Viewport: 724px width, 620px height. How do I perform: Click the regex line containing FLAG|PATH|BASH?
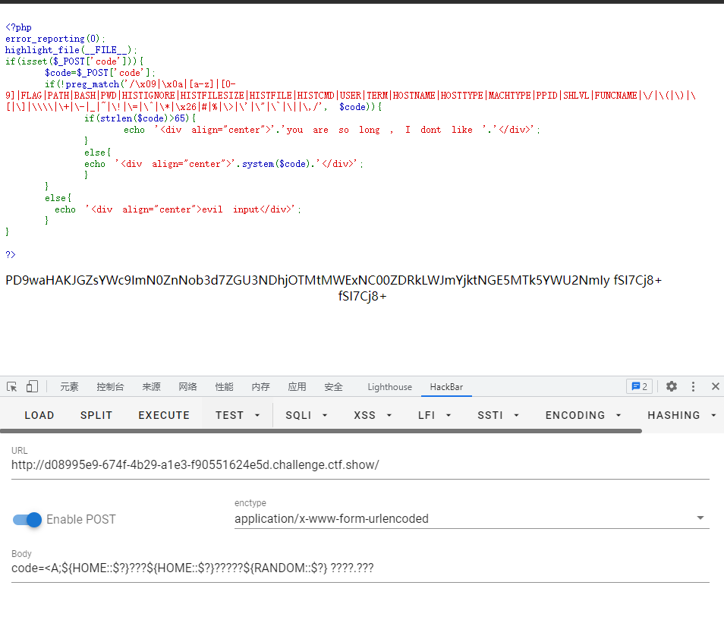click(350, 96)
